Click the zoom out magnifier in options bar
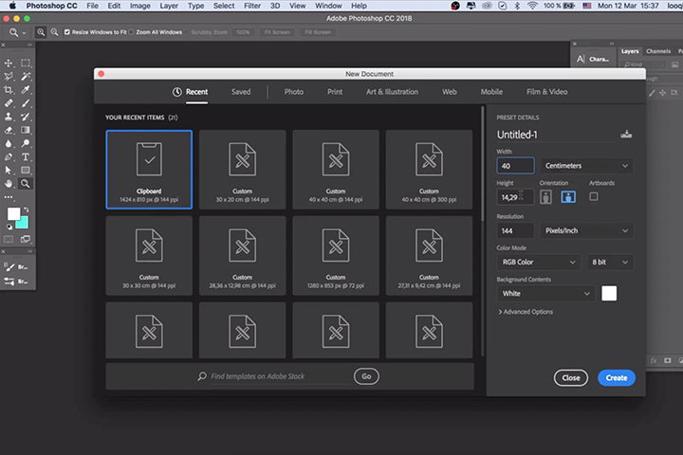The image size is (683, 455). [x=55, y=32]
